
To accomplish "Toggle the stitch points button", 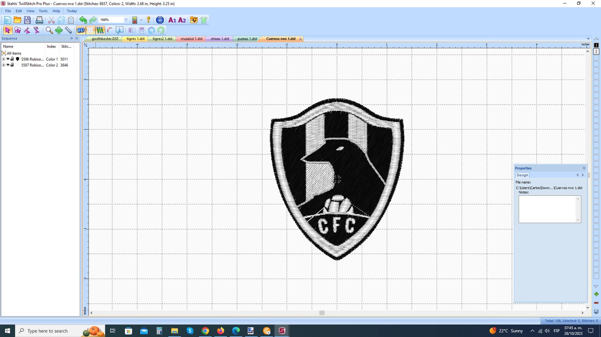I will coord(110,30).
